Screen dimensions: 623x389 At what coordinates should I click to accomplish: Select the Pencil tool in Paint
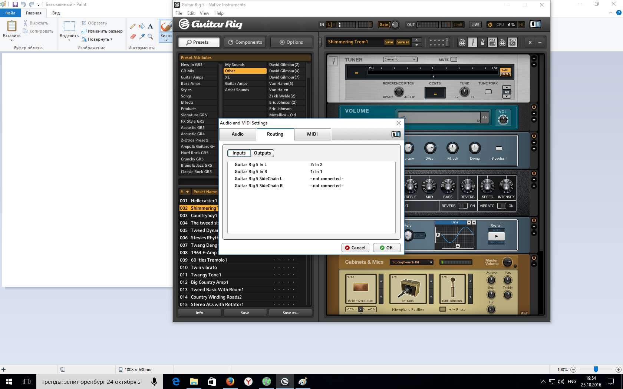133,26
